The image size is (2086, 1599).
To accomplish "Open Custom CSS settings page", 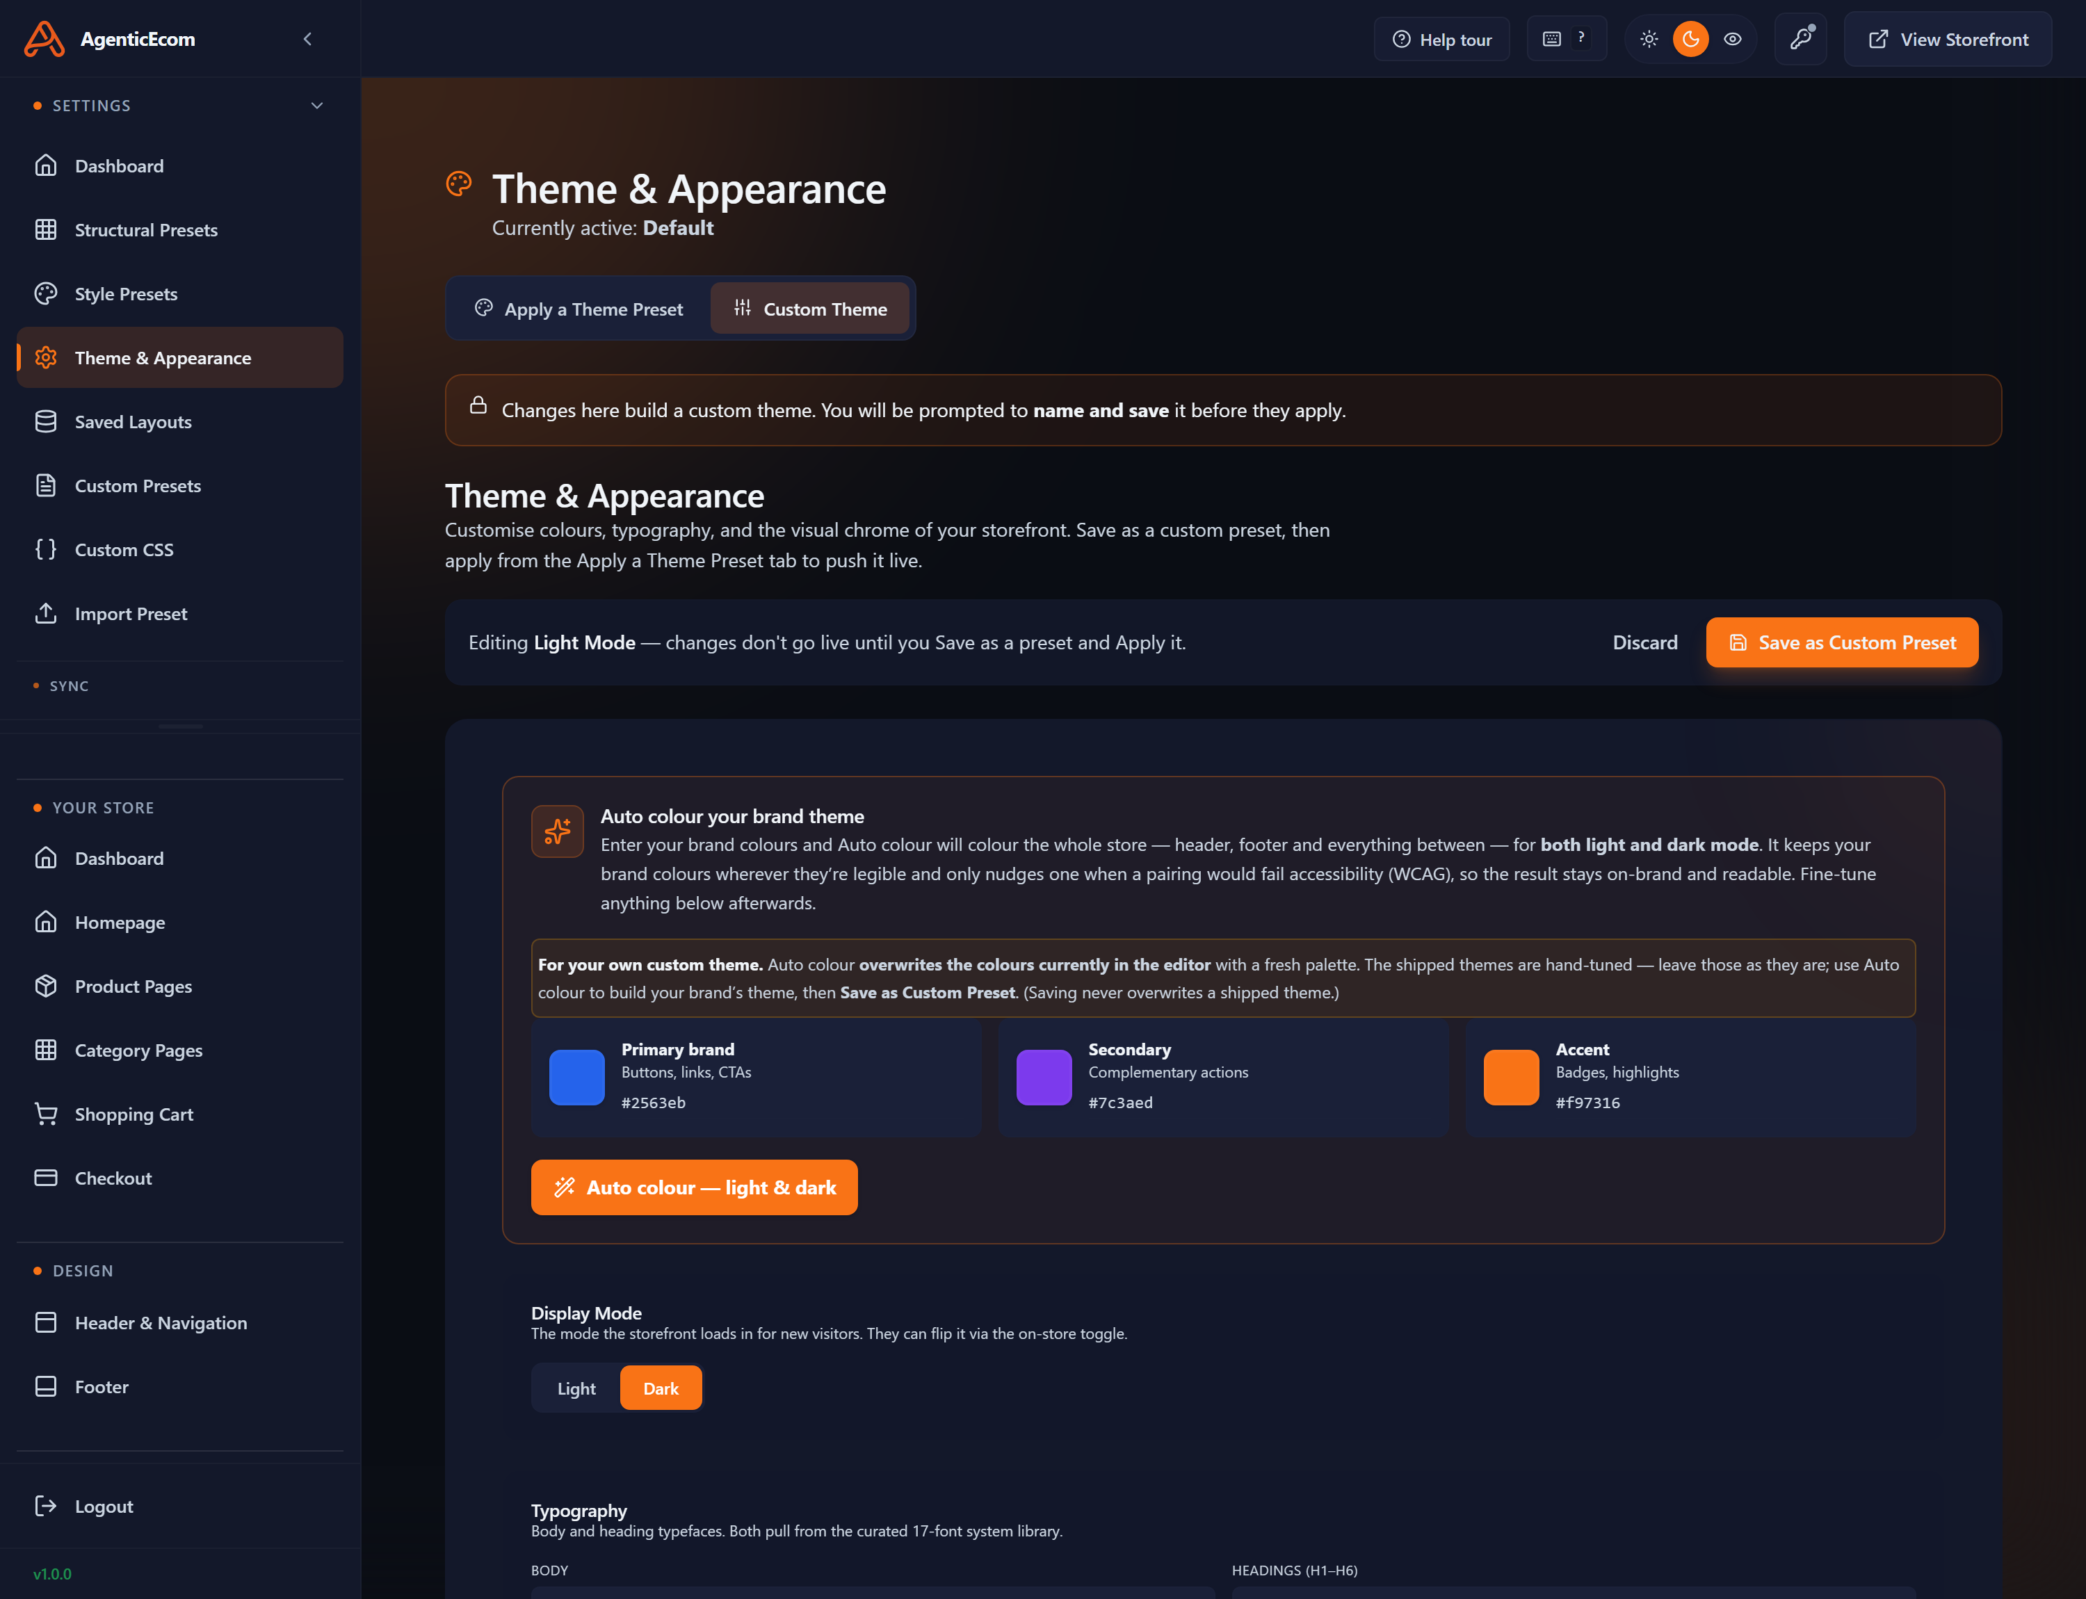I will tap(180, 549).
